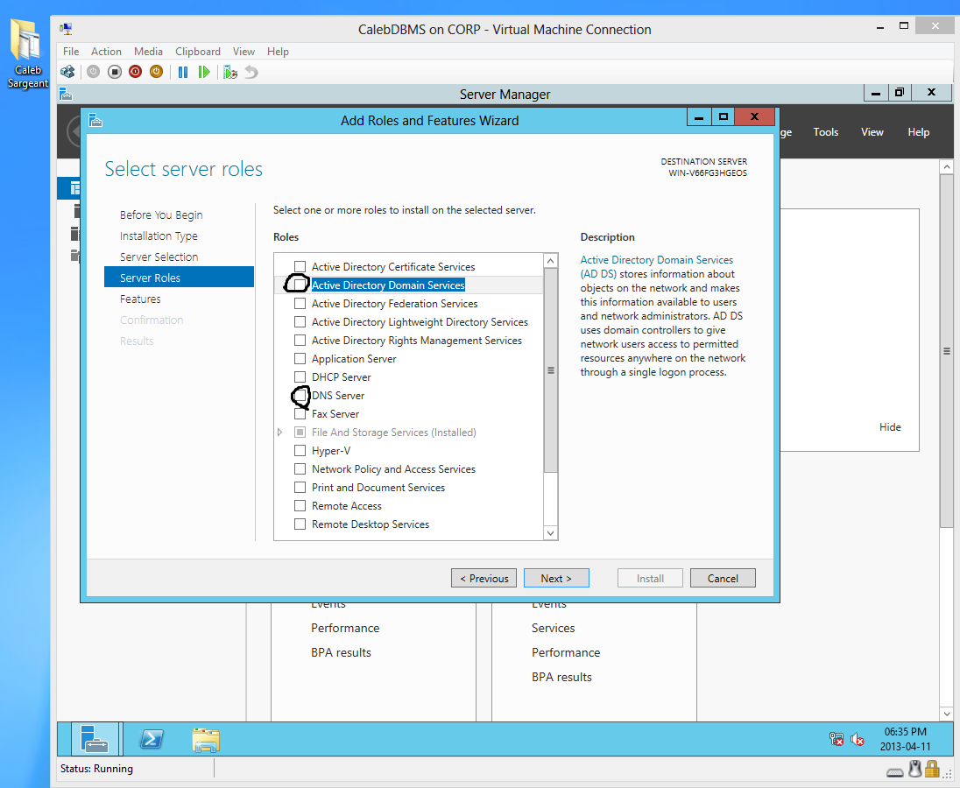
Task: Launch PowerShell from the taskbar
Action: coord(151,739)
